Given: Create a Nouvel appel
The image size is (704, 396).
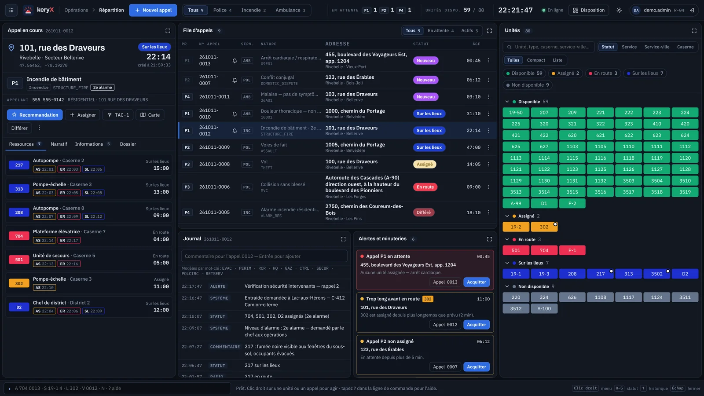Looking at the screenshot, I should [x=153, y=10].
